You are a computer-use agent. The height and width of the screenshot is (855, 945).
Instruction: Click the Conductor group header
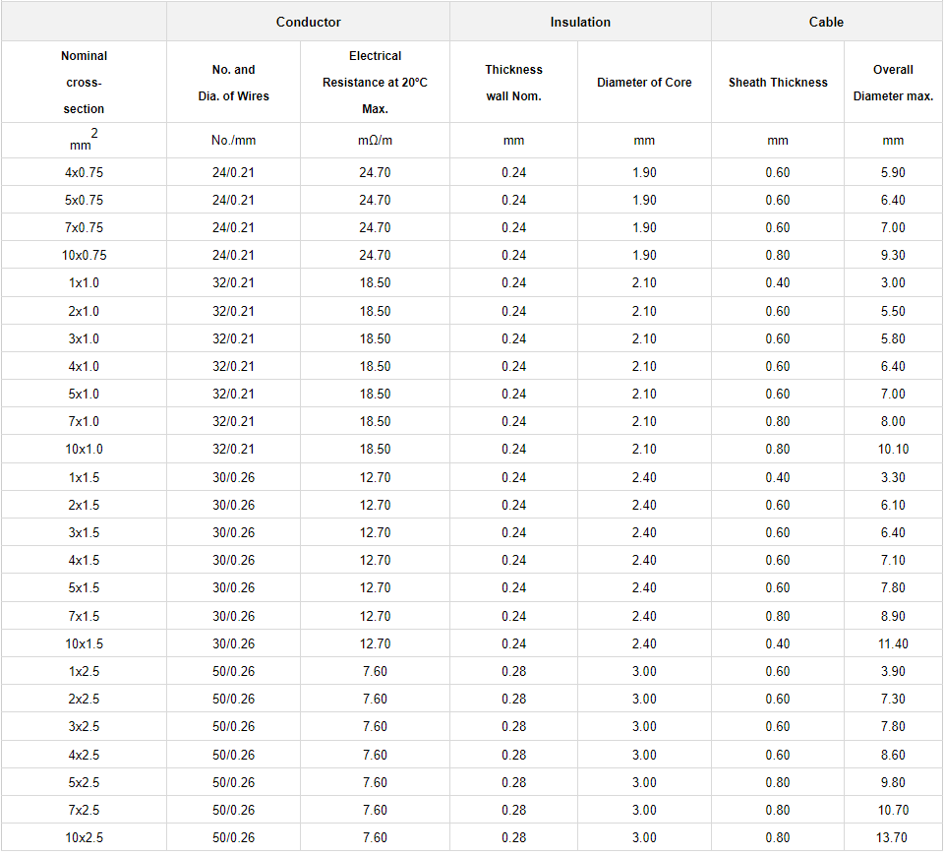(309, 22)
